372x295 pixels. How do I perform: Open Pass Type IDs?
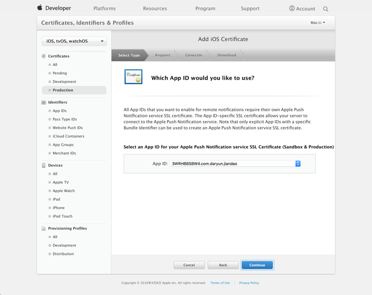coord(65,119)
